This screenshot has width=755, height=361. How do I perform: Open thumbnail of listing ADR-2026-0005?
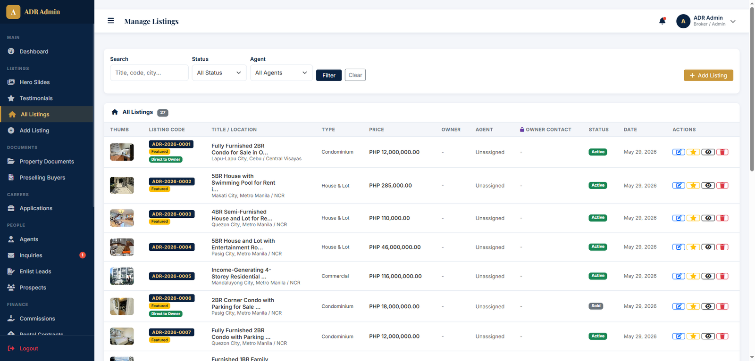pyautogui.click(x=122, y=276)
